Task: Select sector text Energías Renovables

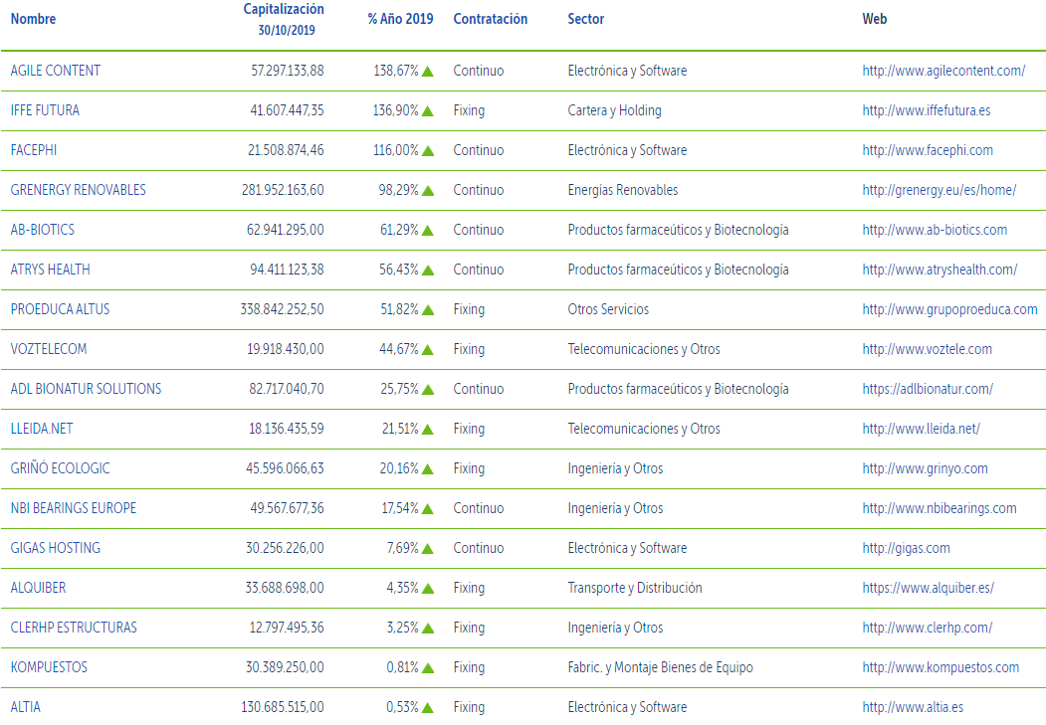Action: click(622, 190)
